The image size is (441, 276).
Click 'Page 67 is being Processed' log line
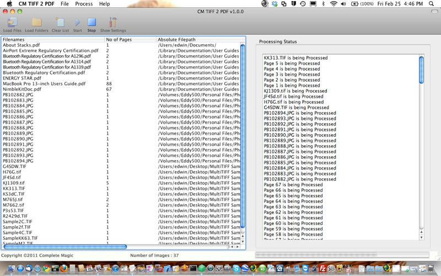click(x=293, y=185)
